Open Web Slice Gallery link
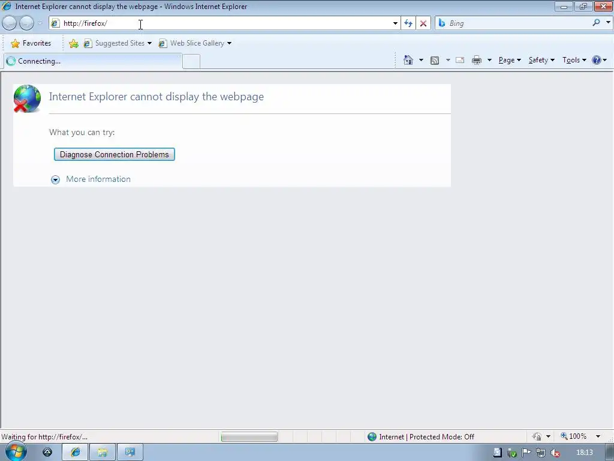 (195, 43)
